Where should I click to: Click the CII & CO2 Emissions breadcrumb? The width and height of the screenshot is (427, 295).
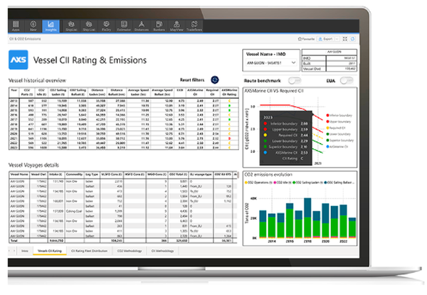tap(25, 39)
